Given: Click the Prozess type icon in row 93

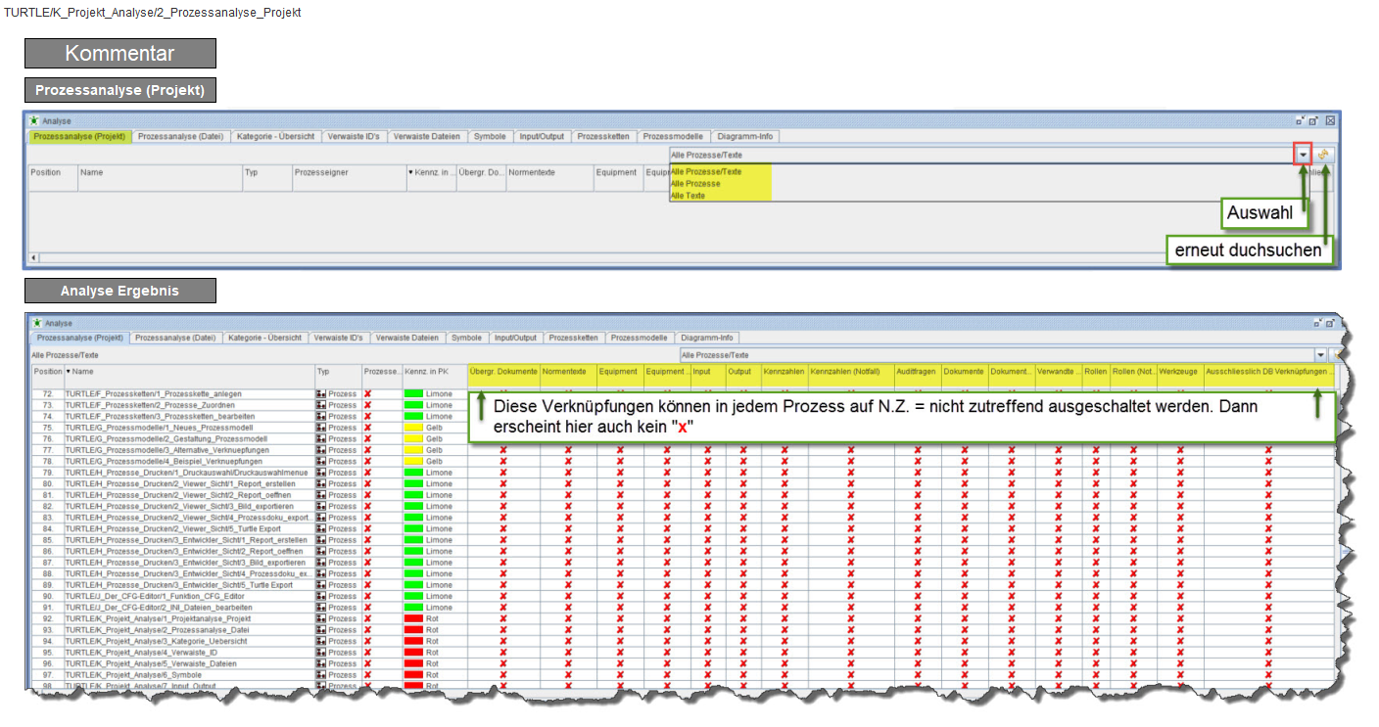Looking at the screenshot, I should [321, 630].
